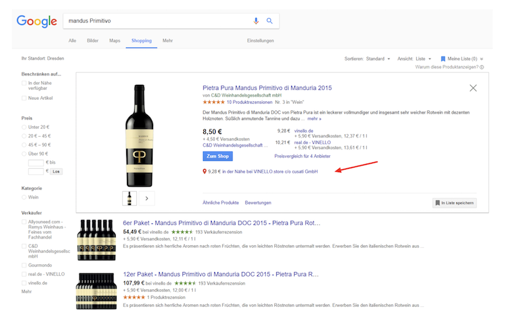Select price range 'Unter 20 €'
The width and height of the screenshot is (526, 324).
click(24, 127)
